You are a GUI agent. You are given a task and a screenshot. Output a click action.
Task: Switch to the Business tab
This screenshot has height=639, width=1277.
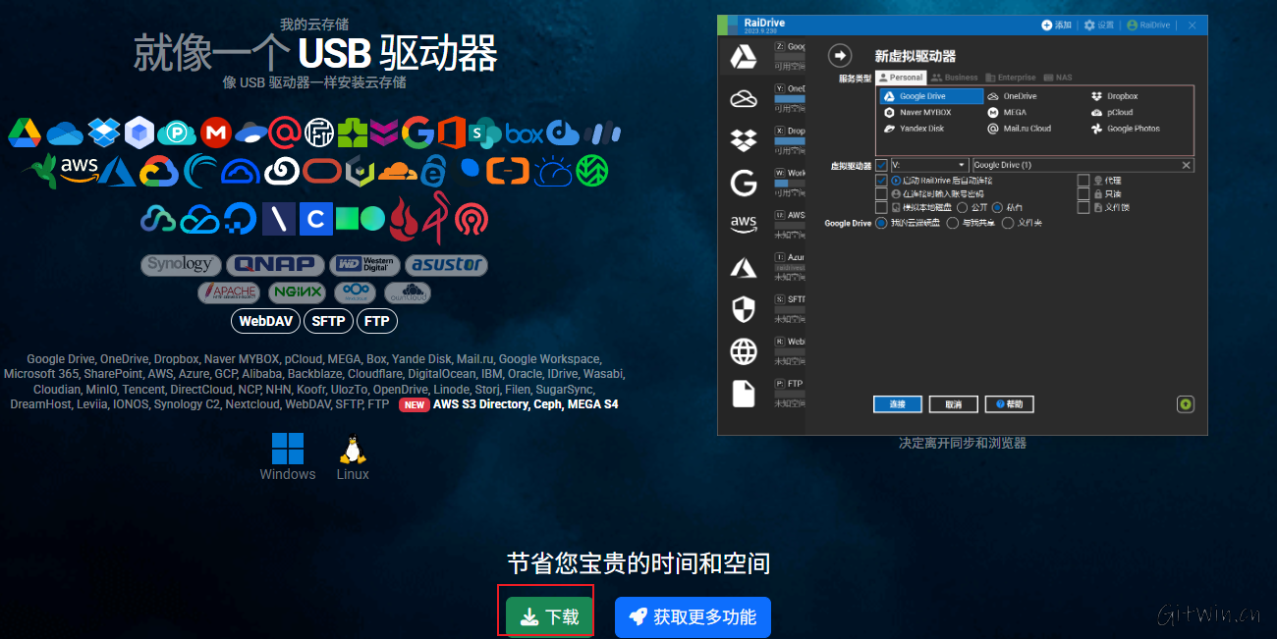click(955, 78)
